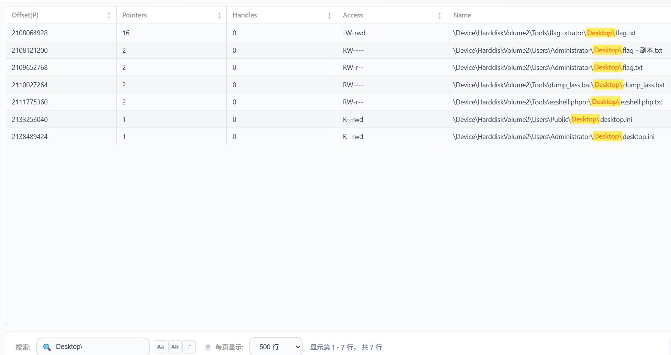Click Access RW---- in row 2108121200
The image size is (671, 355).
tap(353, 50)
